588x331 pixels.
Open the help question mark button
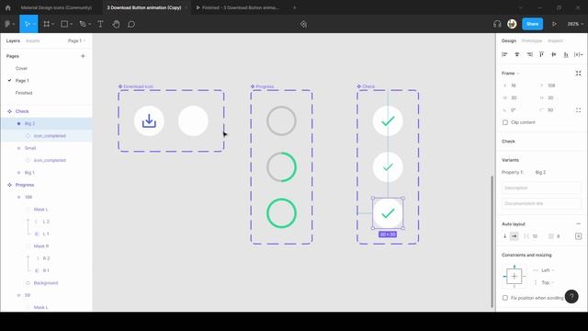pos(571,296)
